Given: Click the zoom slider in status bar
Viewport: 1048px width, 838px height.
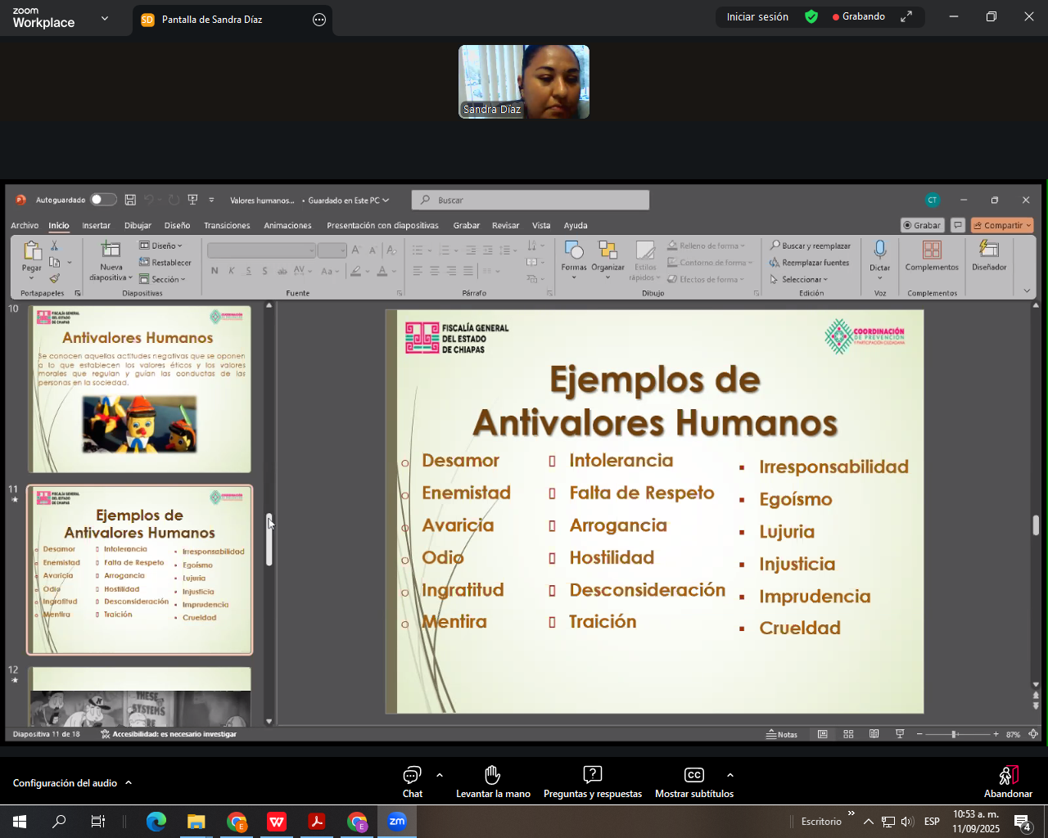Looking at the screenshot, I should (x=955, y=734).
